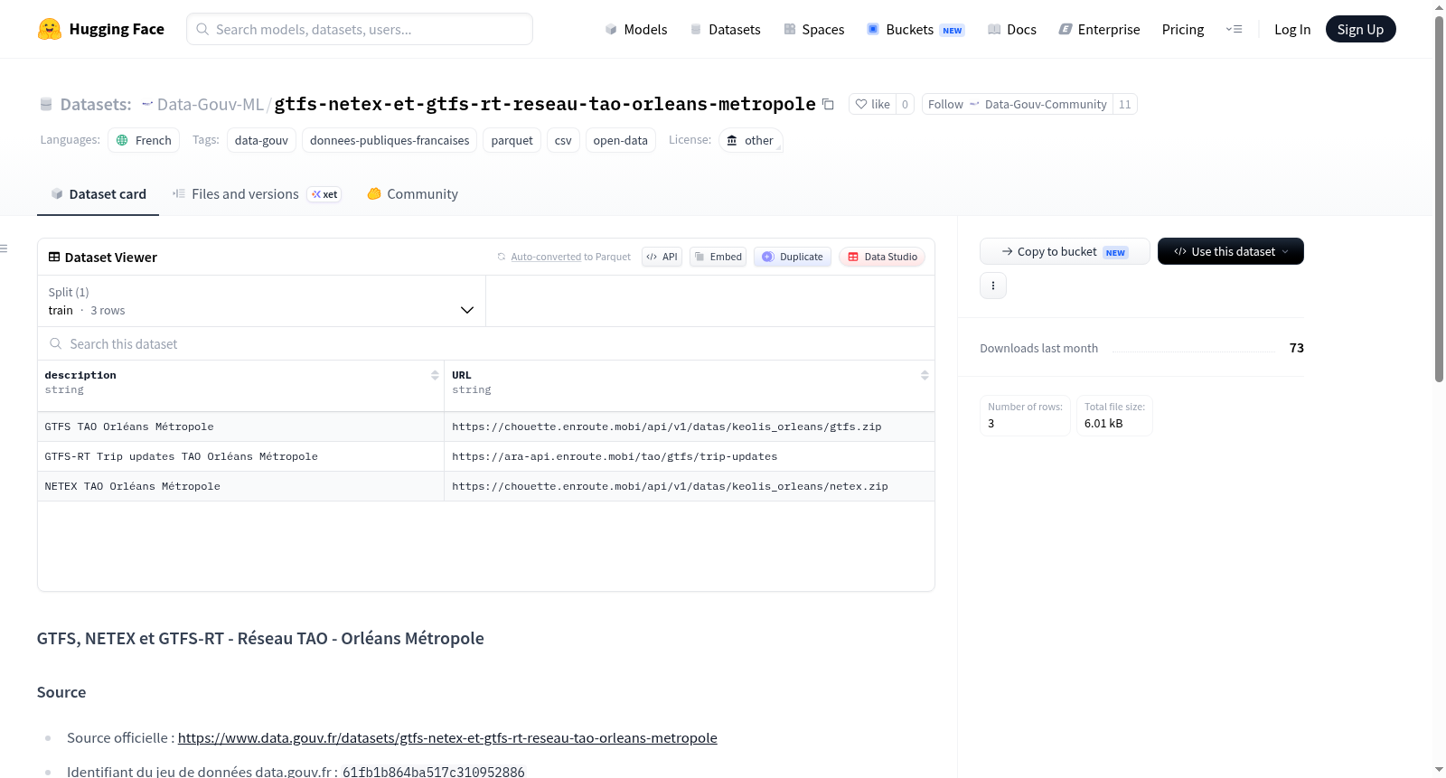Open the left sidebar toggle icon
The width and height of the screenshot is (1446, 778).
[x=4, y=248]
